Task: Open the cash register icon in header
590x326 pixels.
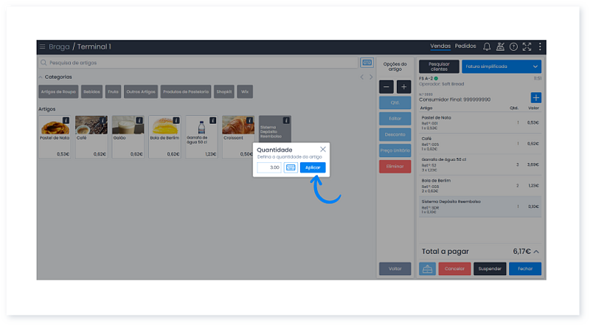Action: point(500,46)
